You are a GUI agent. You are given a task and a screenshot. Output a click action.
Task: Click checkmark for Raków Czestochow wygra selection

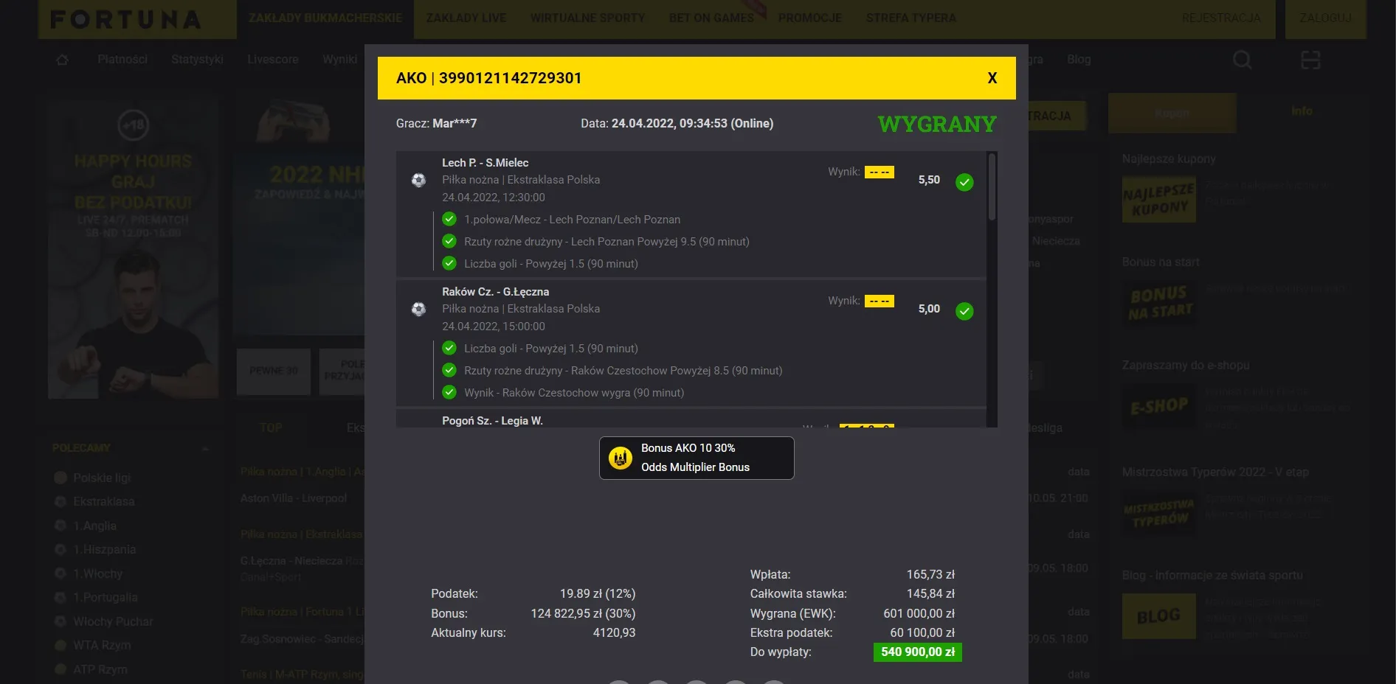click(x=449, y=392)
